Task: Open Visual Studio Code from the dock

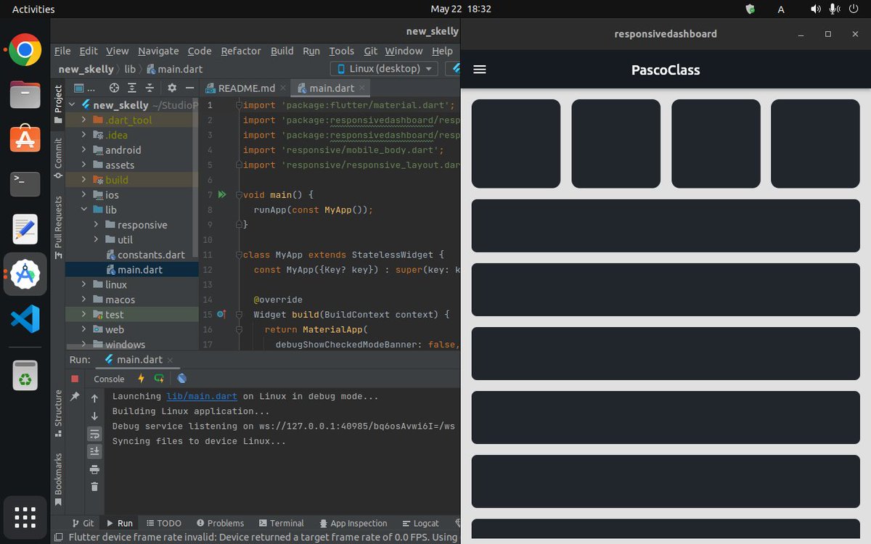Action: pyautogui.click(x=25, y=319)
